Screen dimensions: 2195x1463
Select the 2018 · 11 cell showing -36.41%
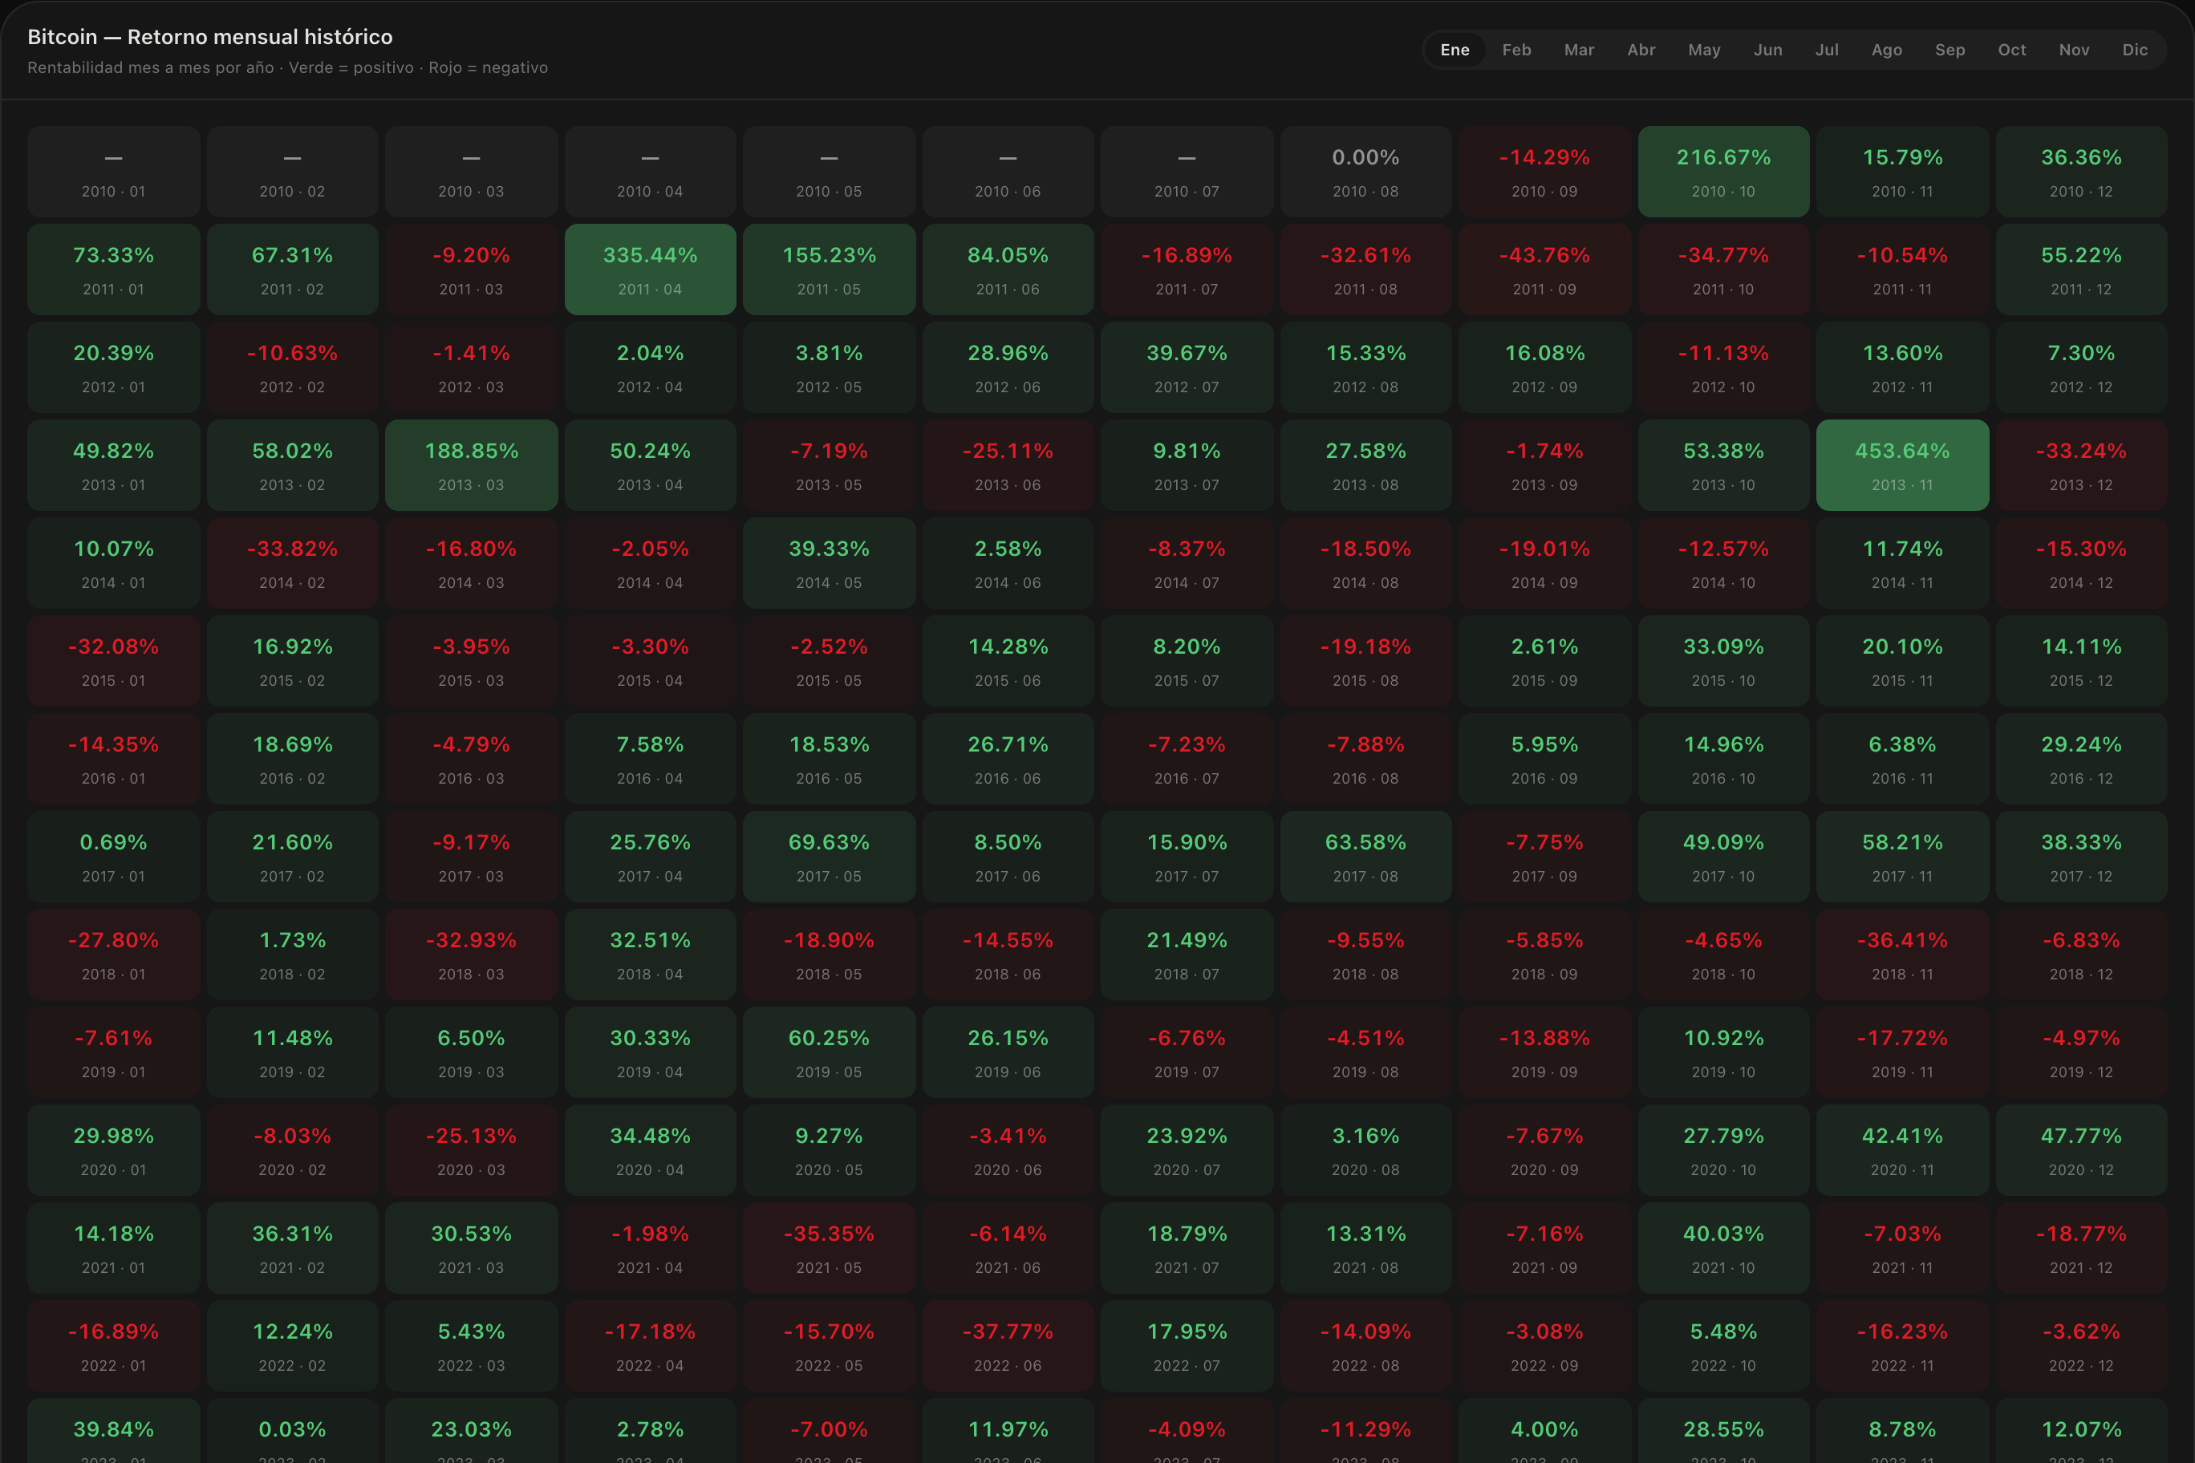pyautogui.click(x=1903, y=954)
